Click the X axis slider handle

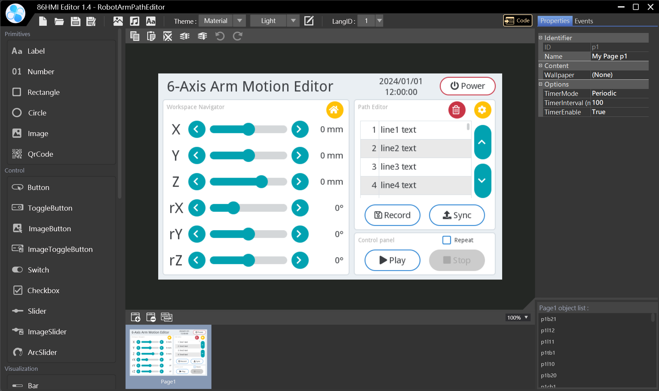[x=249, y=130]
